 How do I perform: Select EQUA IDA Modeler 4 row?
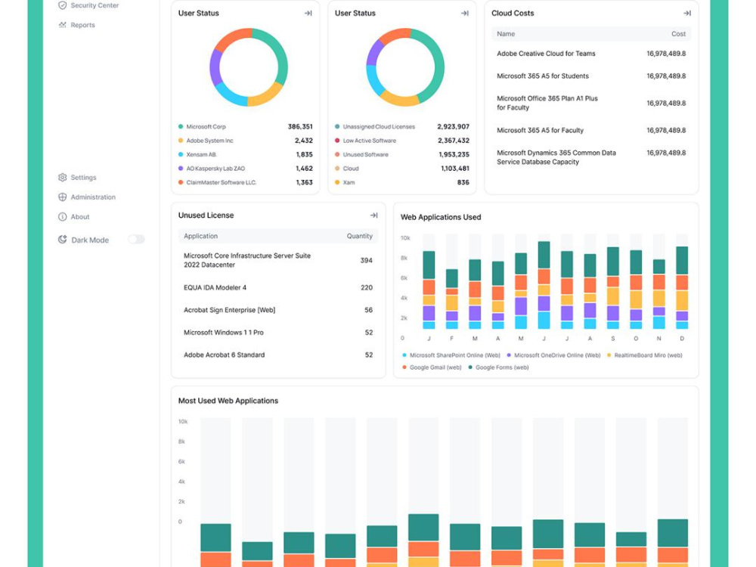click(x=278, y=287)
